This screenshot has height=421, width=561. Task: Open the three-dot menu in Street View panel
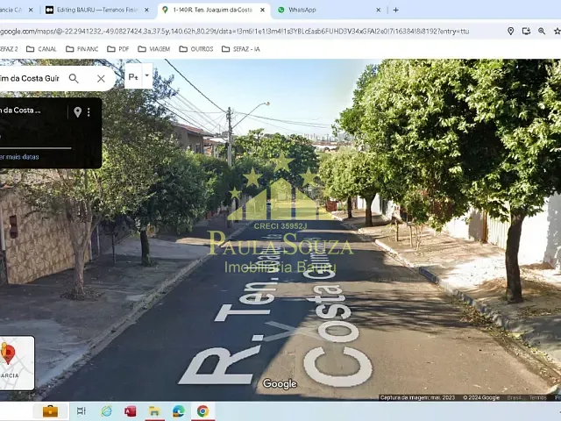point(89,112)
